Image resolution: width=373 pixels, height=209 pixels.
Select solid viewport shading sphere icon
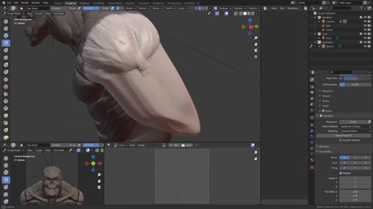245,13
